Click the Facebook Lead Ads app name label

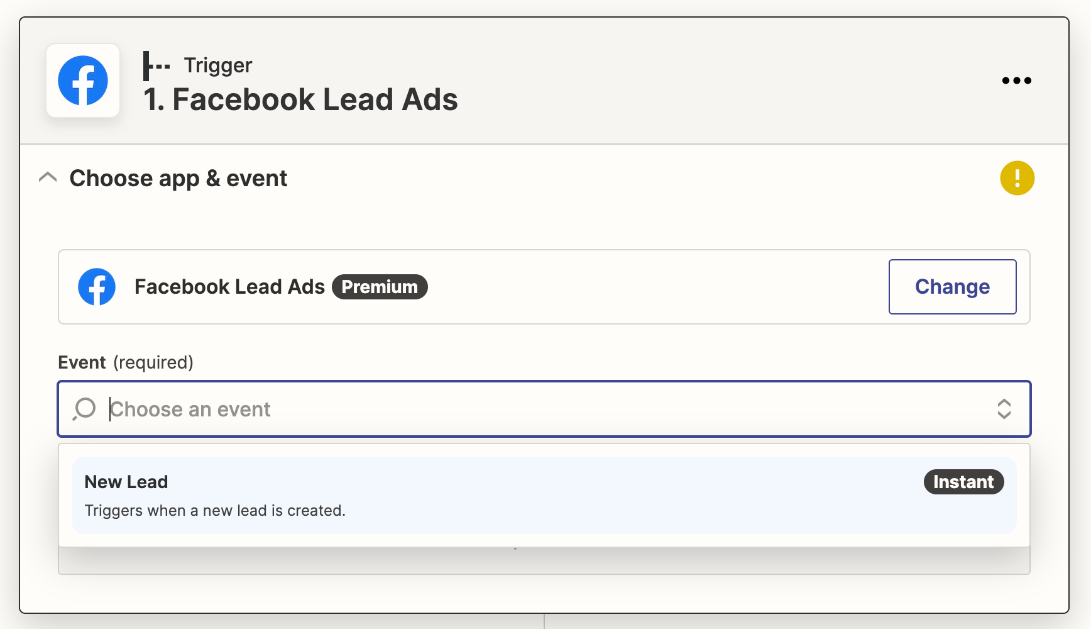click(229, 287)
